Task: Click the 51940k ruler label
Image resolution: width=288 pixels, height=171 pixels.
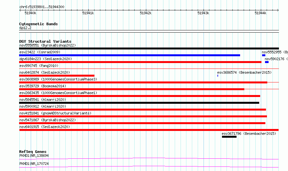Action: (30, 13)
